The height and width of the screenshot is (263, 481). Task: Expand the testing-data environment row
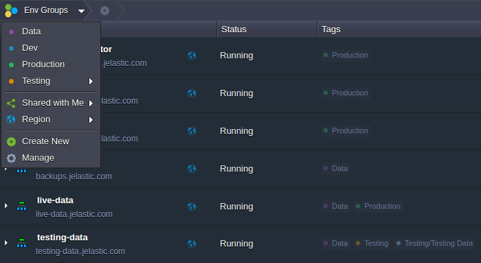click(5, 243)
